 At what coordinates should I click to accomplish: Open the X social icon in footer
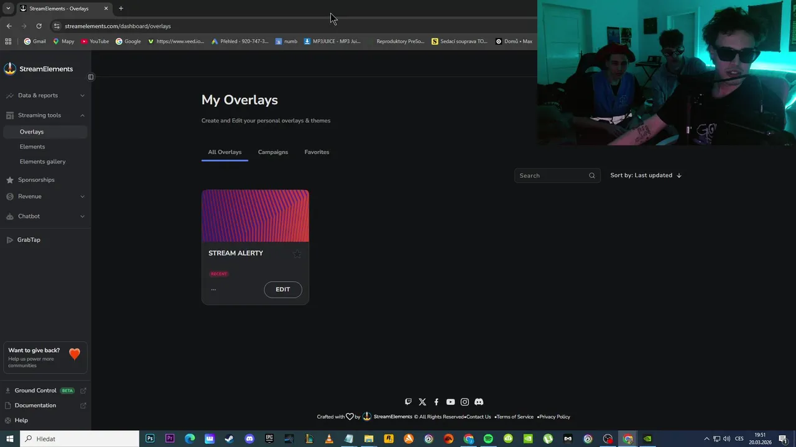coord(422,402)
